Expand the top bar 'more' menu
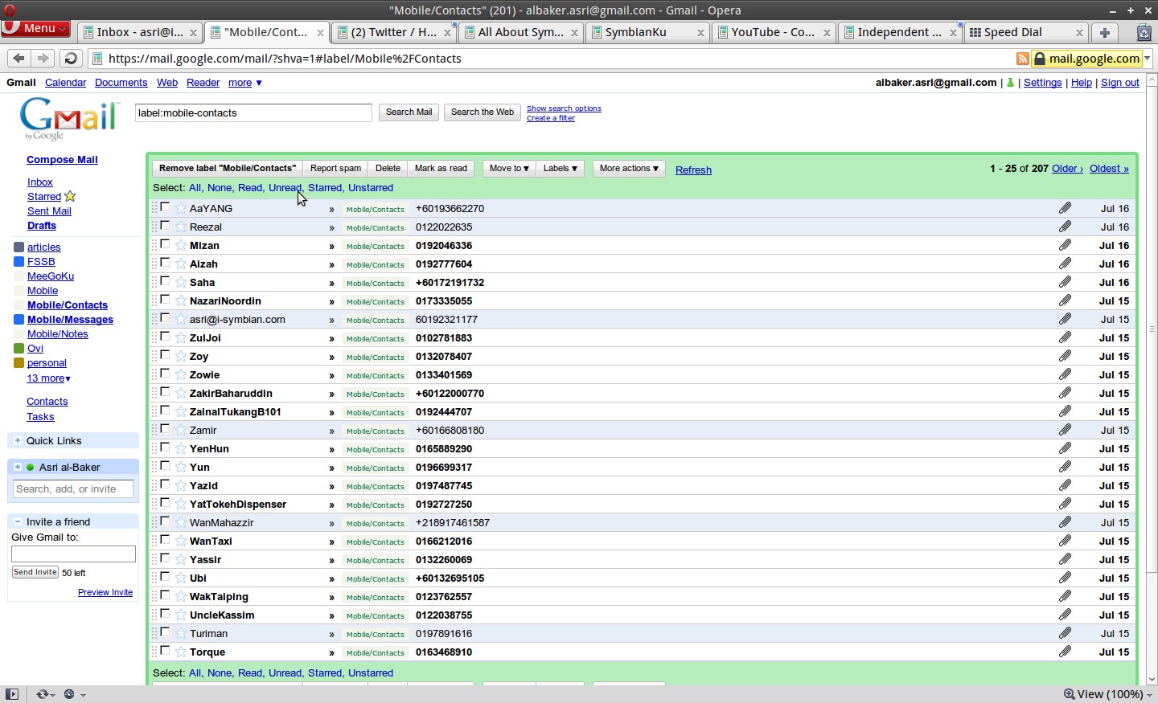The height and width of the screenshot is (703, 1158). tap(244, 82)
